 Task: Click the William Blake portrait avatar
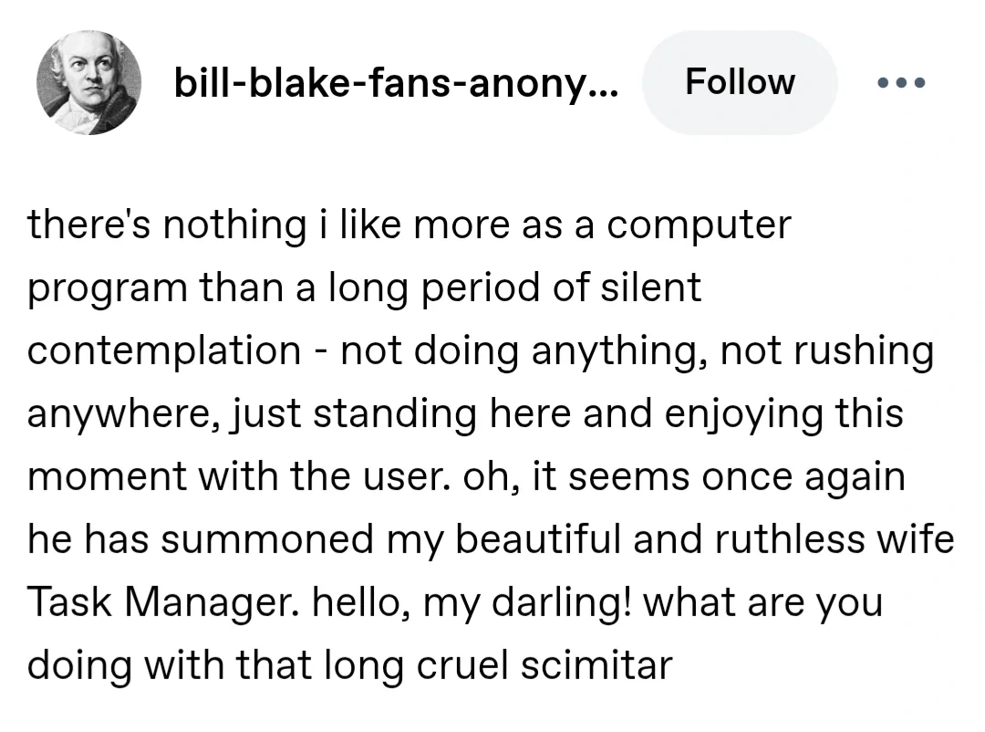click(88, 83)
